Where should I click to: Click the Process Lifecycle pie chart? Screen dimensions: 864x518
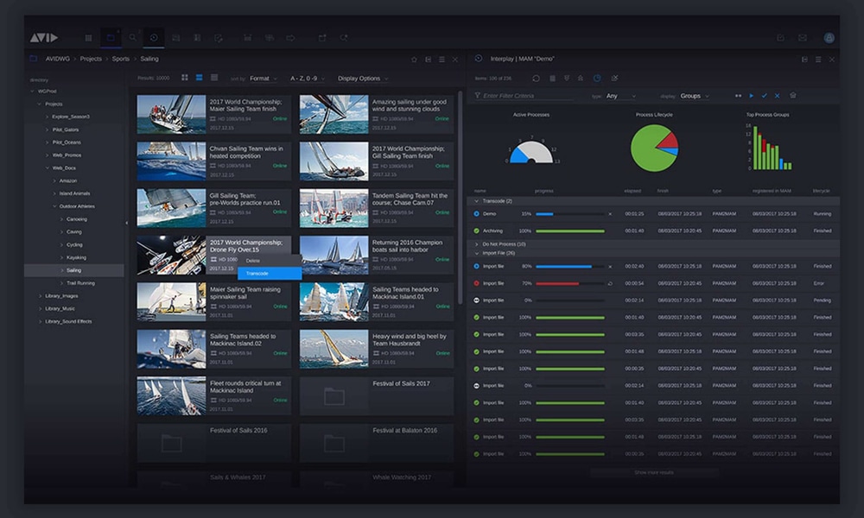654,148
